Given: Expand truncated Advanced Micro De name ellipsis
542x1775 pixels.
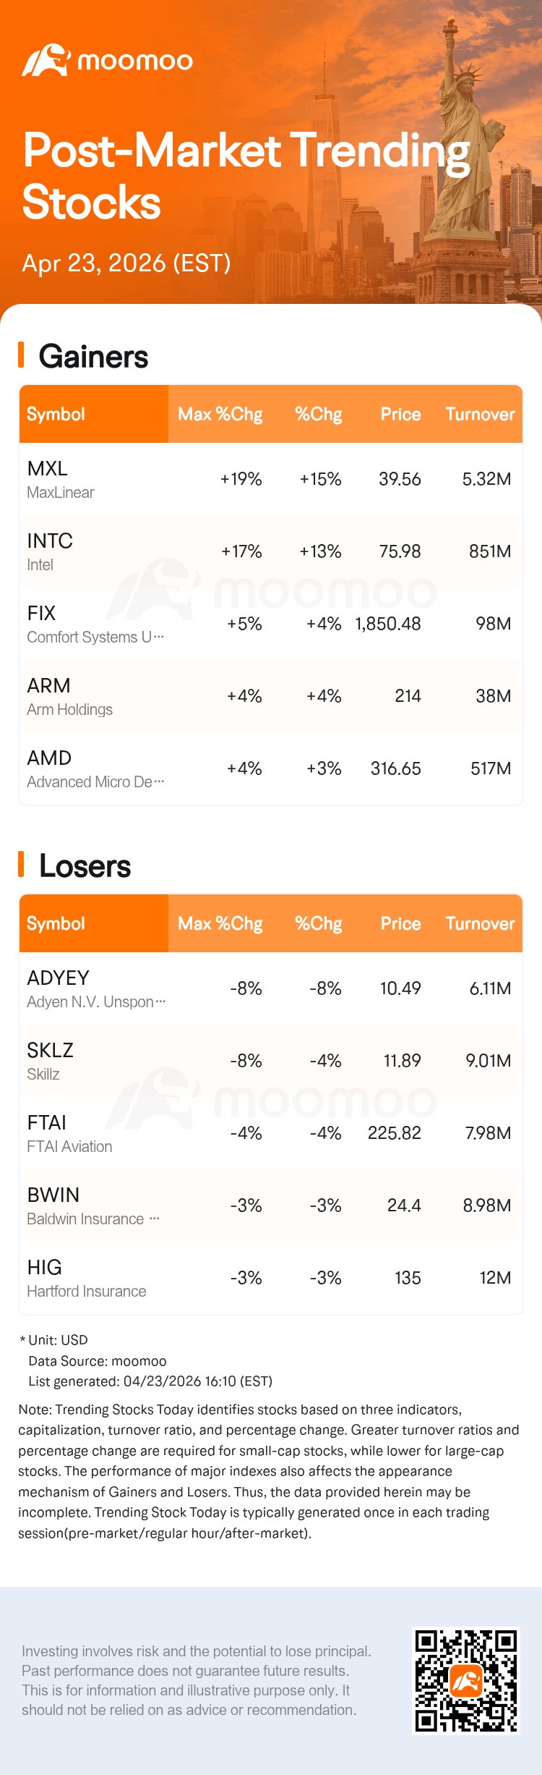Looking at the screenshot, I should [159, 781].
